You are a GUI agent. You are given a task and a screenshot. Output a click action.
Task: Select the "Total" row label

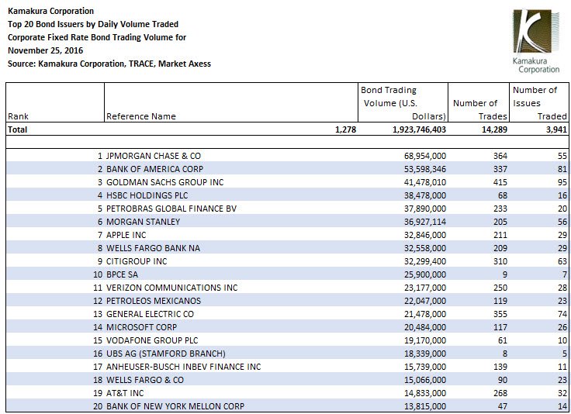[18, 129]
